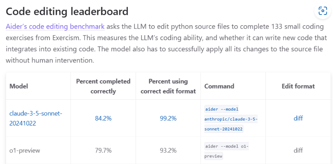Click the 79.7% completion value
333x164 pixels.
pos(103,151)
